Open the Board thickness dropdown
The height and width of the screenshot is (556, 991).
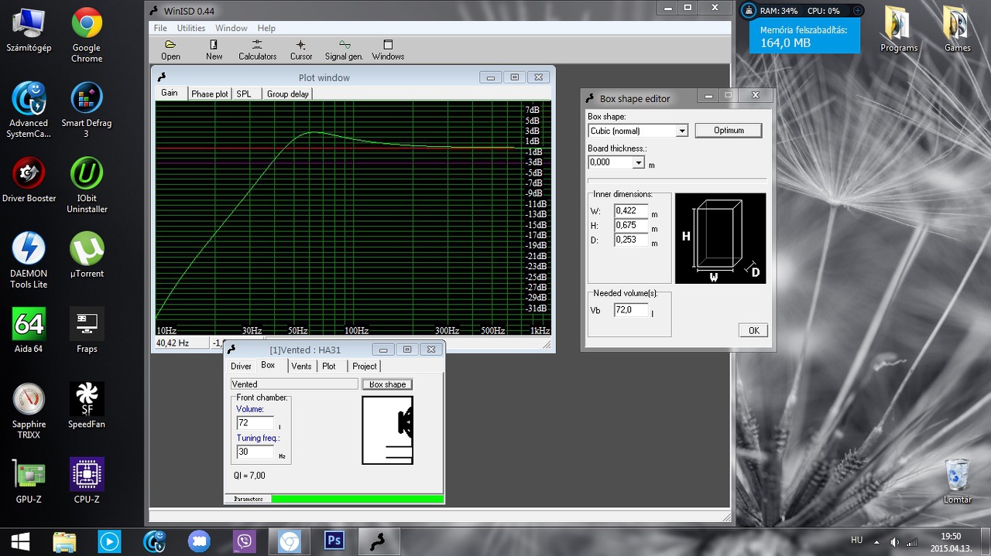coord(638,163)
